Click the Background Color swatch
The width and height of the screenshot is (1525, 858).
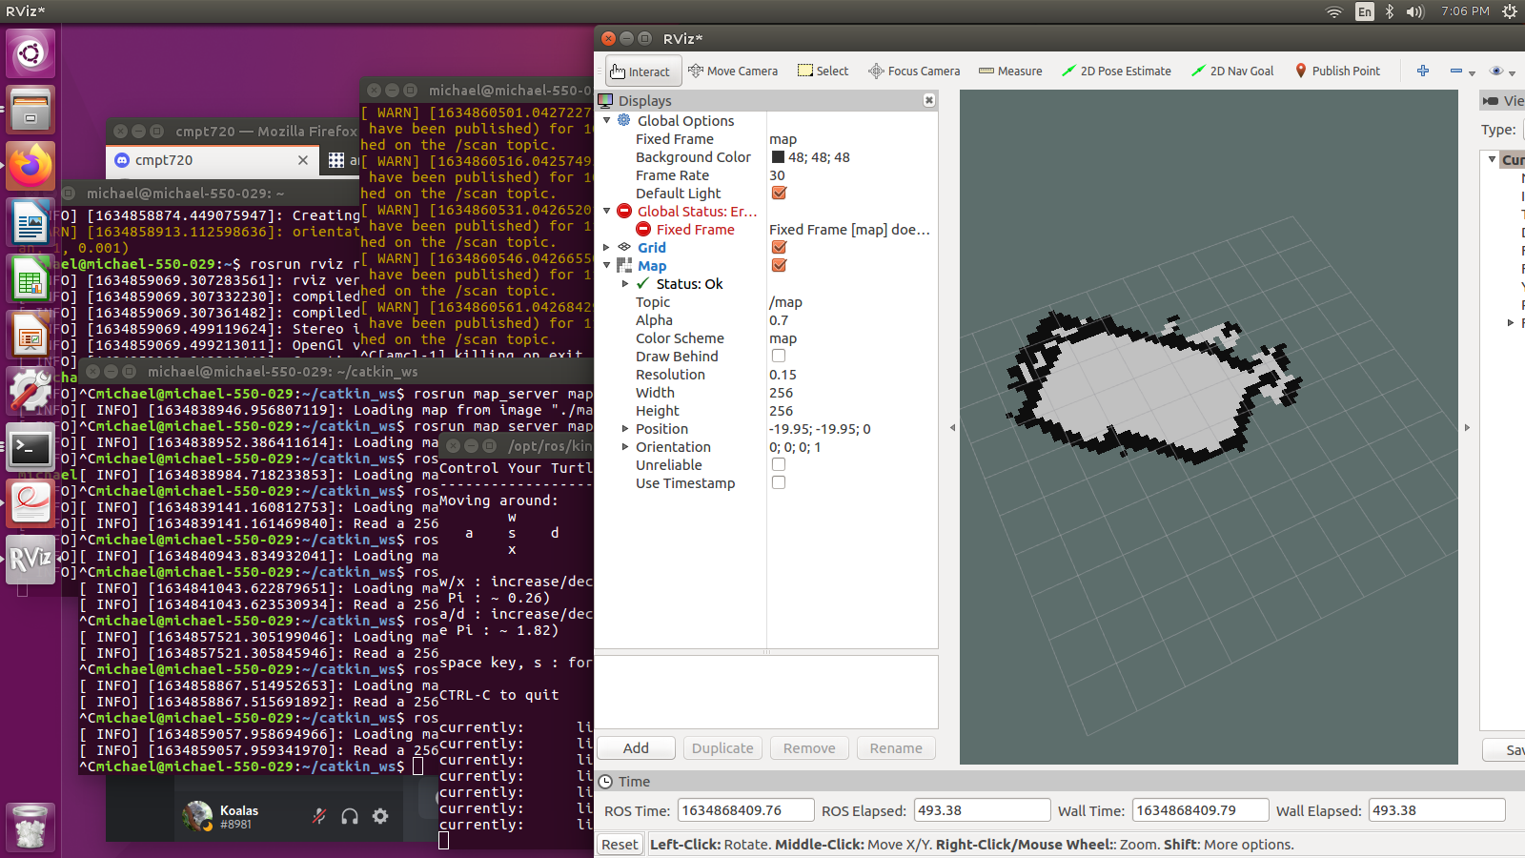(x=778, y=157)
